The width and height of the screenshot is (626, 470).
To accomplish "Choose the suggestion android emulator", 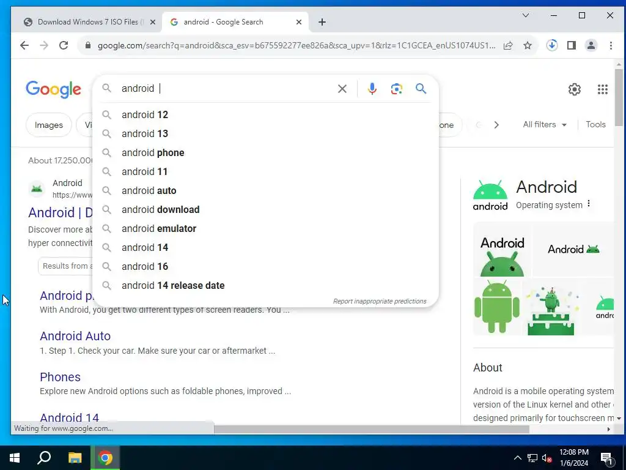I will [x=265, y=229].
